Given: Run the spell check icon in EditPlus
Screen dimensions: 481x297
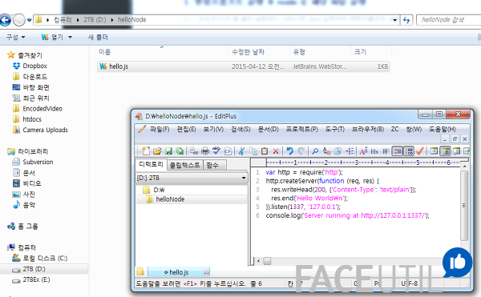Looking at the screenshot, I should click(216, 151).
